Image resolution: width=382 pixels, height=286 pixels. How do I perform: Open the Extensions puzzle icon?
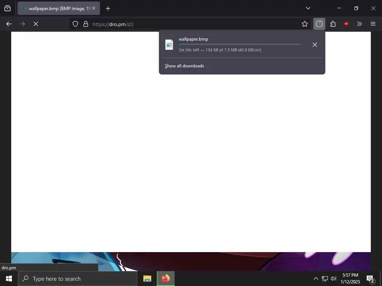pos(333,24)
